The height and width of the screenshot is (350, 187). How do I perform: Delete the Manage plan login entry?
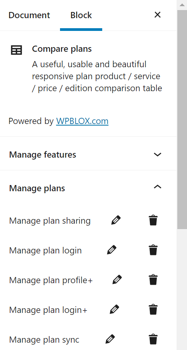[x=153, y=250]
